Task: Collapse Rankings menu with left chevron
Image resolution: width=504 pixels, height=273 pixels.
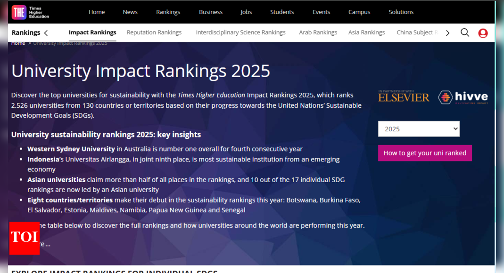Action: coord(46,33)
